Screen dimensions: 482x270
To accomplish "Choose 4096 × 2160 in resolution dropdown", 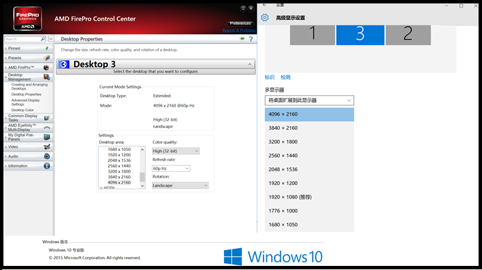I will pyautogui.click(x=309, y=114).
